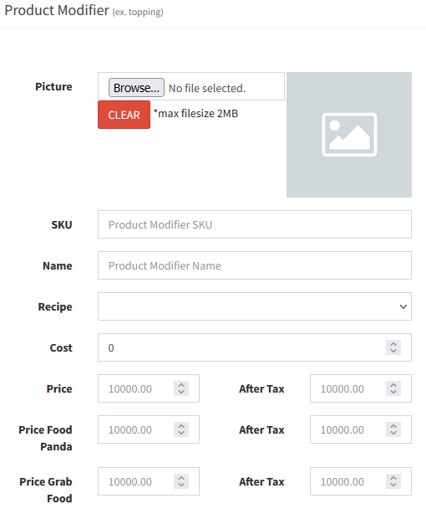Click the red CLEAR button

(124, 115)
